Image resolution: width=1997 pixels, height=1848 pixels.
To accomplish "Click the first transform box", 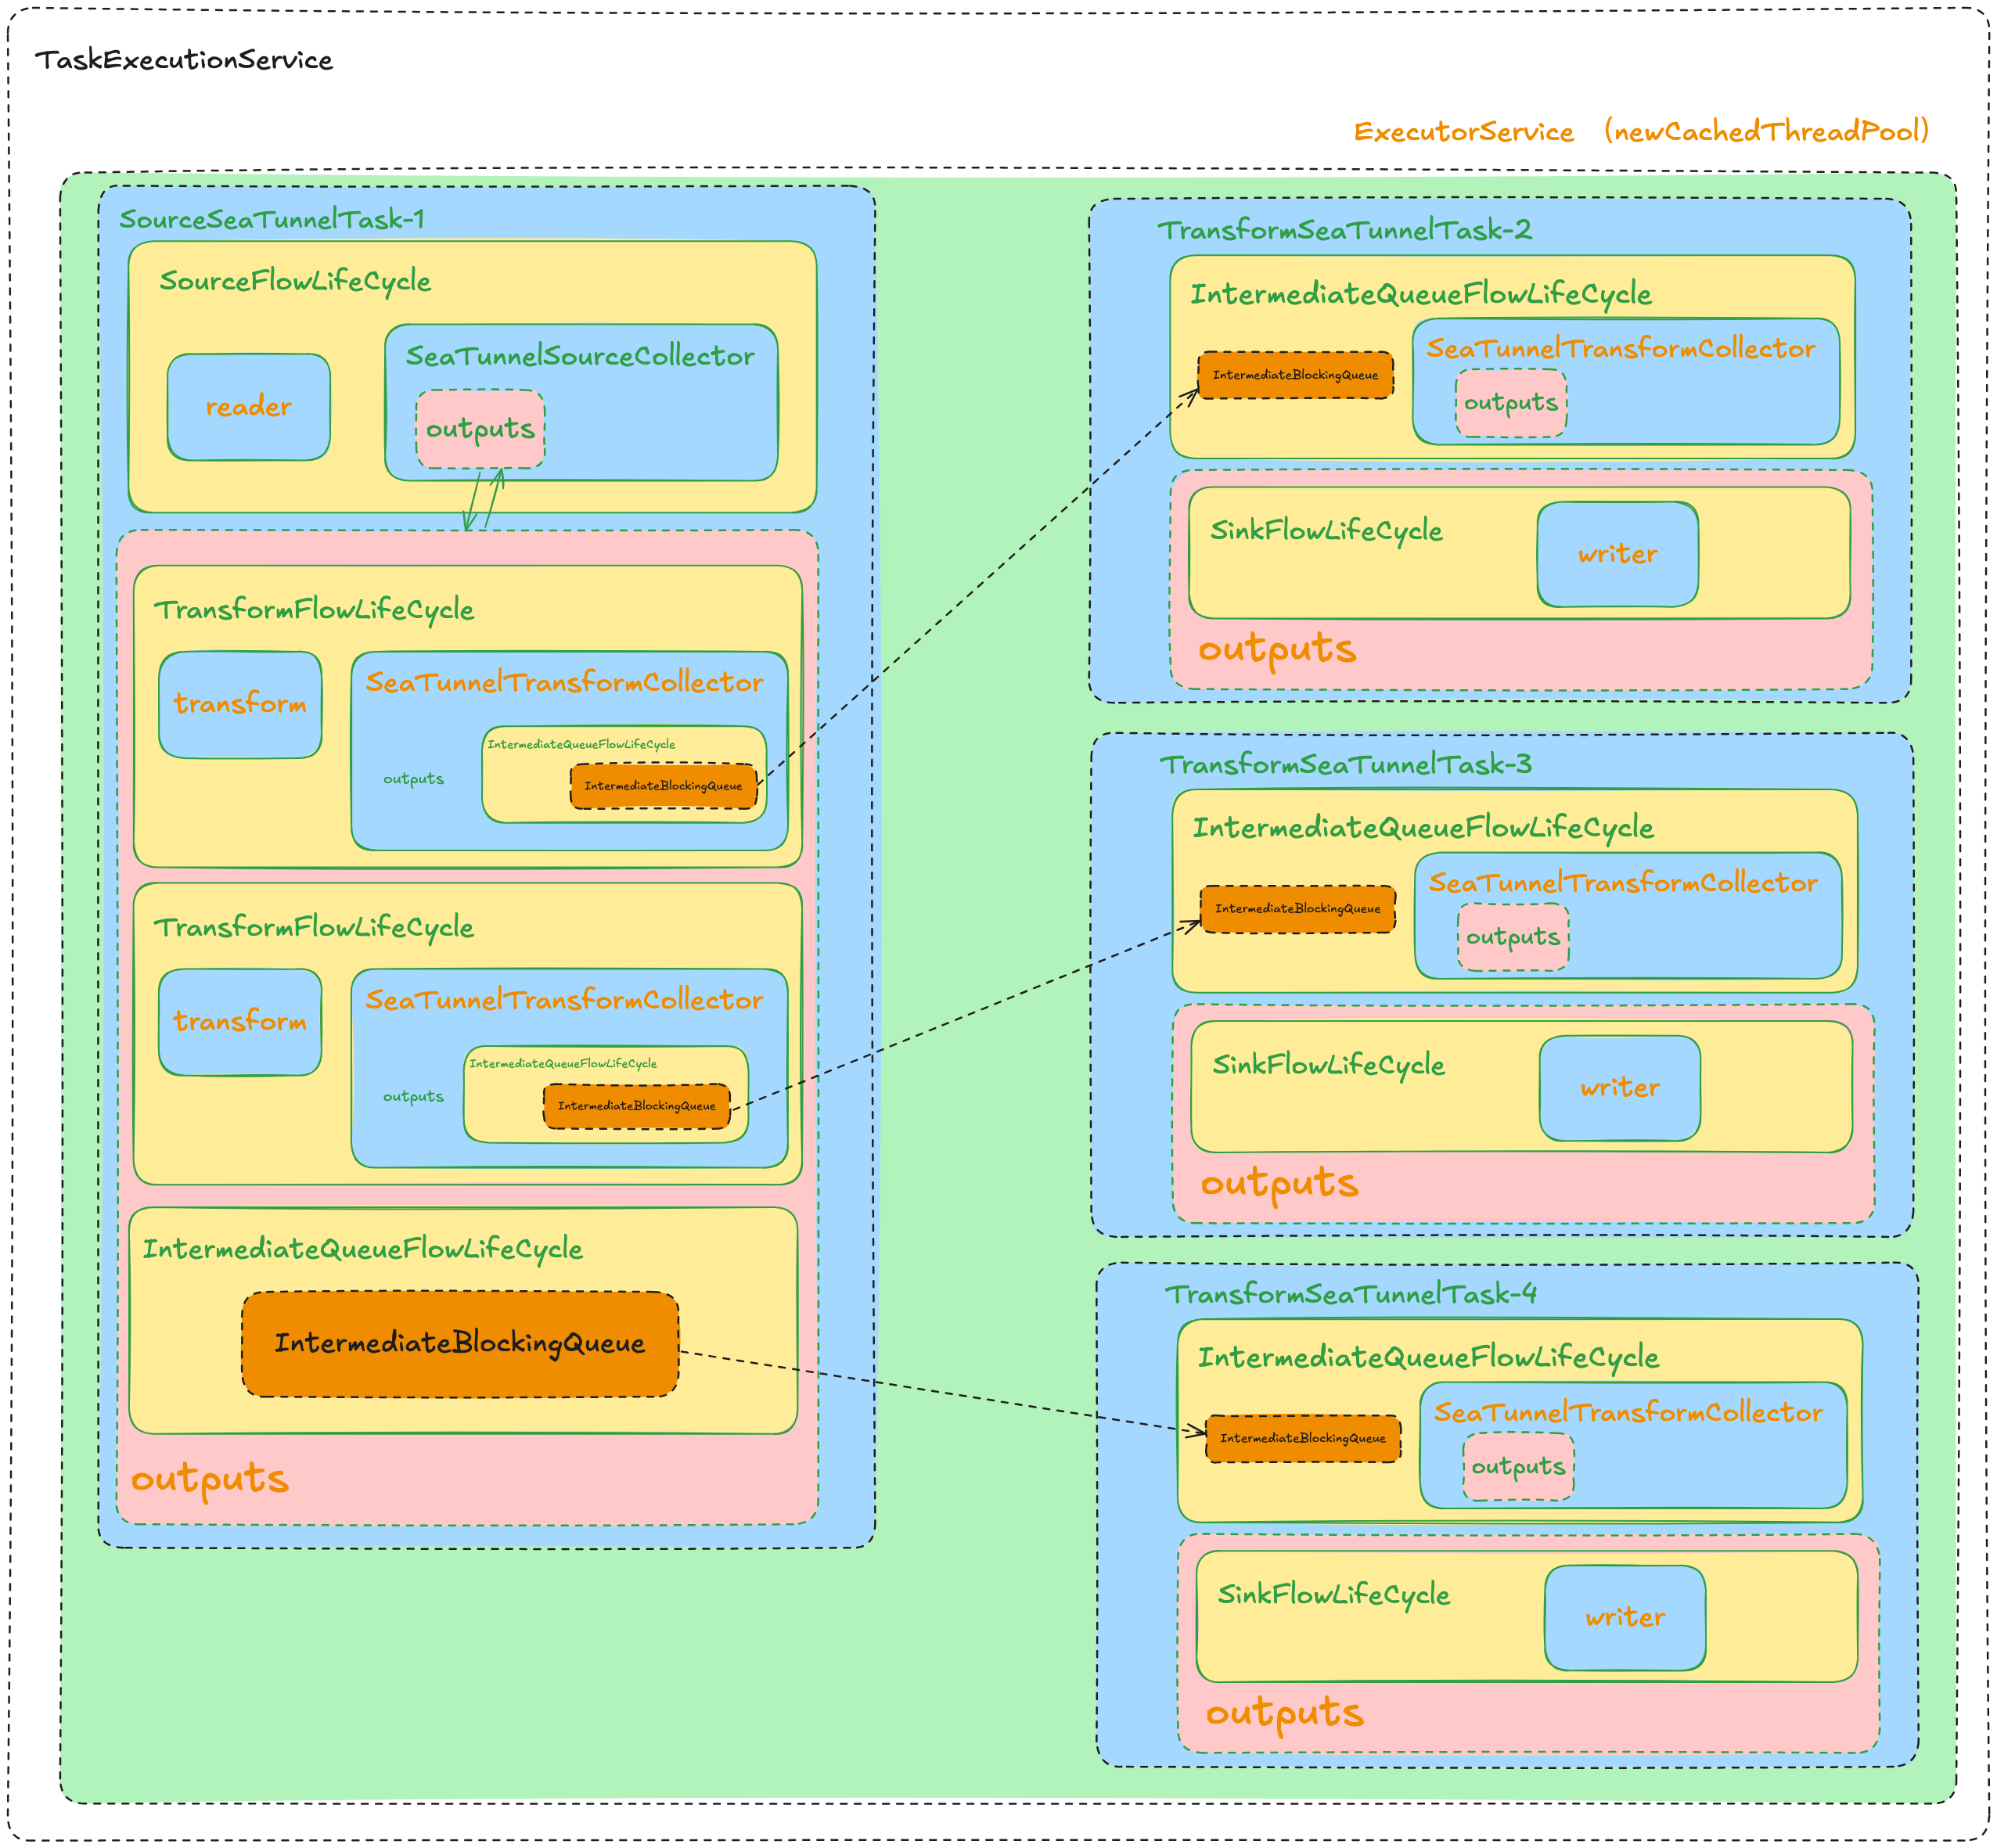I will point(240,704).
